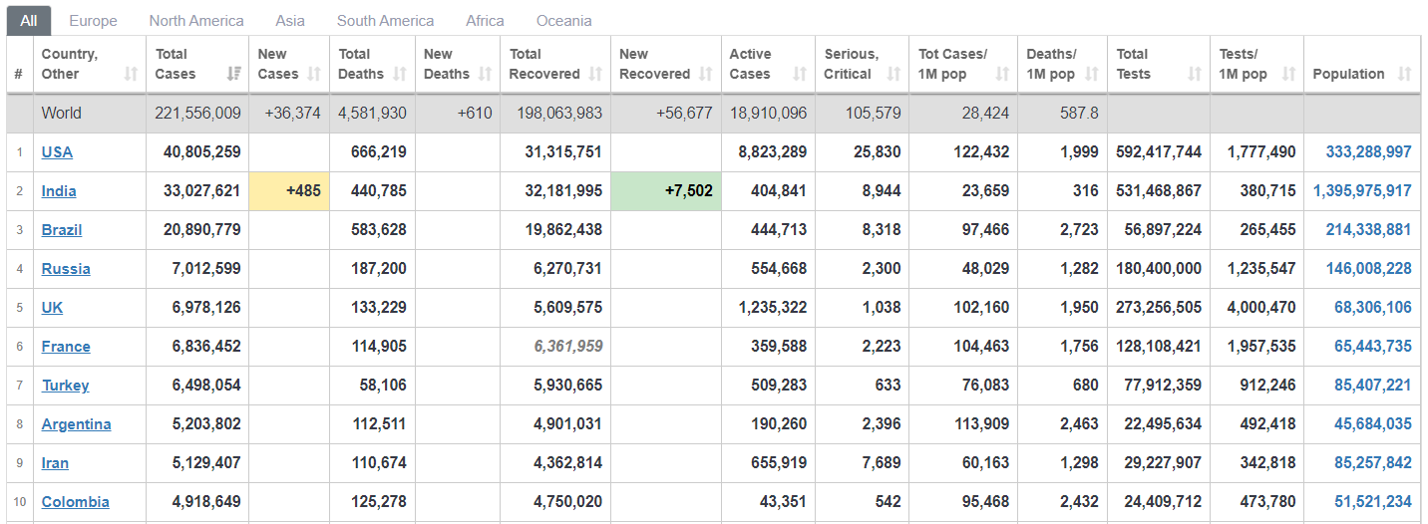Click Country, Other sort arrows

(x=131, y=74)
